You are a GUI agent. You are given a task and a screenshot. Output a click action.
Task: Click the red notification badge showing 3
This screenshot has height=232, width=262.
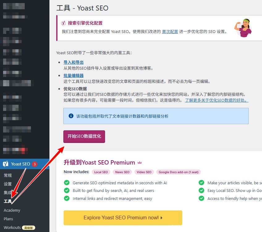35,164
